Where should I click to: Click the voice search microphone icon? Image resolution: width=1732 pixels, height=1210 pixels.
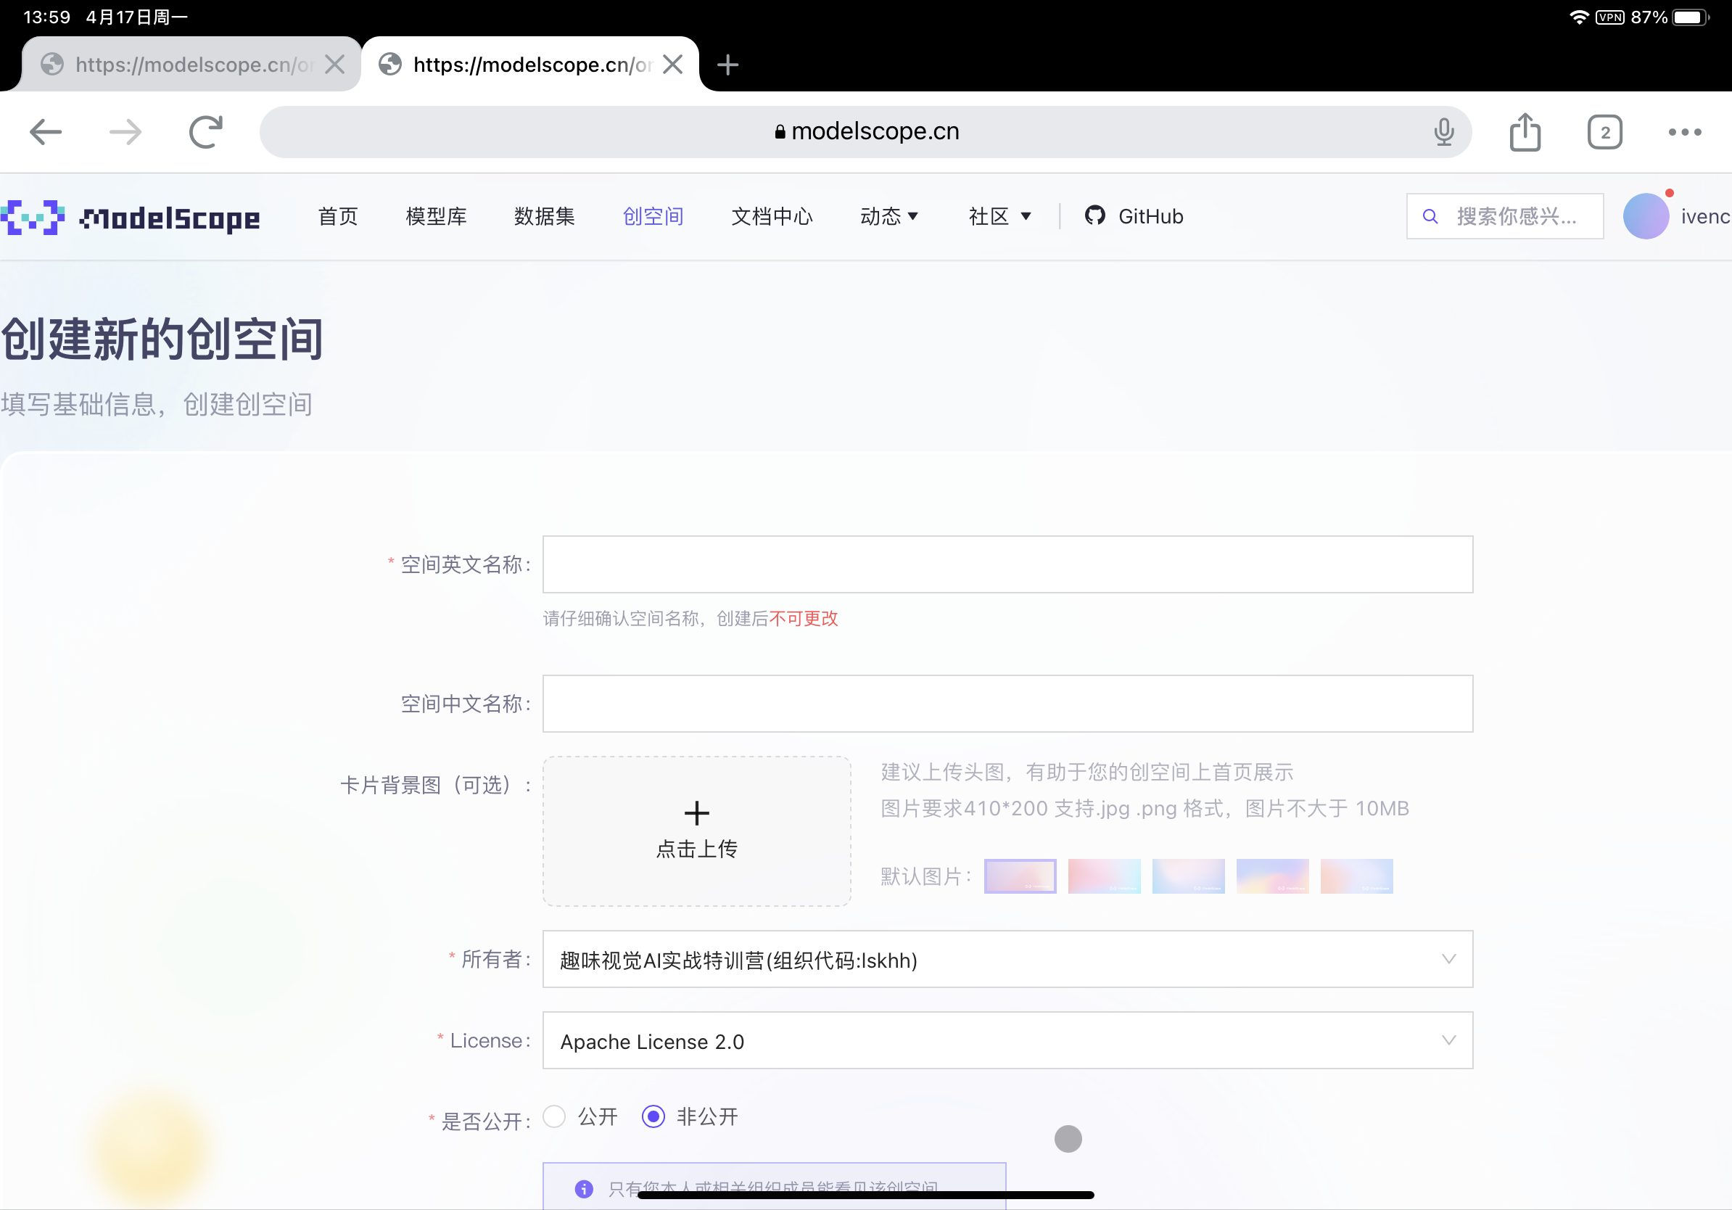point(1443,131)
